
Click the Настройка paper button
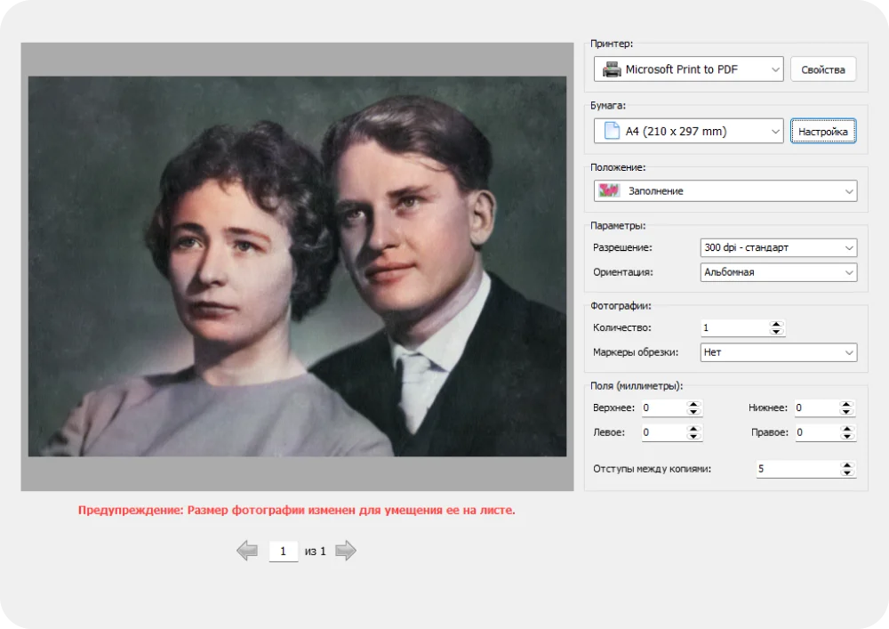822,132
